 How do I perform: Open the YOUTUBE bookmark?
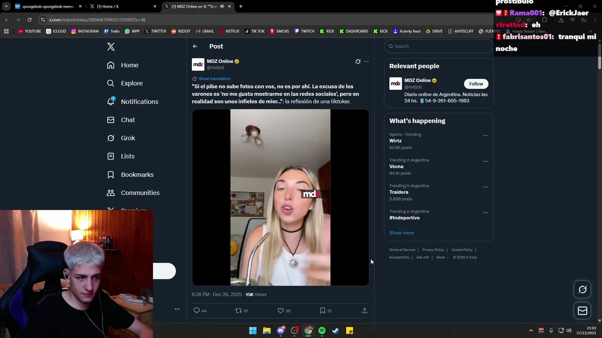(x=30, y=31)
